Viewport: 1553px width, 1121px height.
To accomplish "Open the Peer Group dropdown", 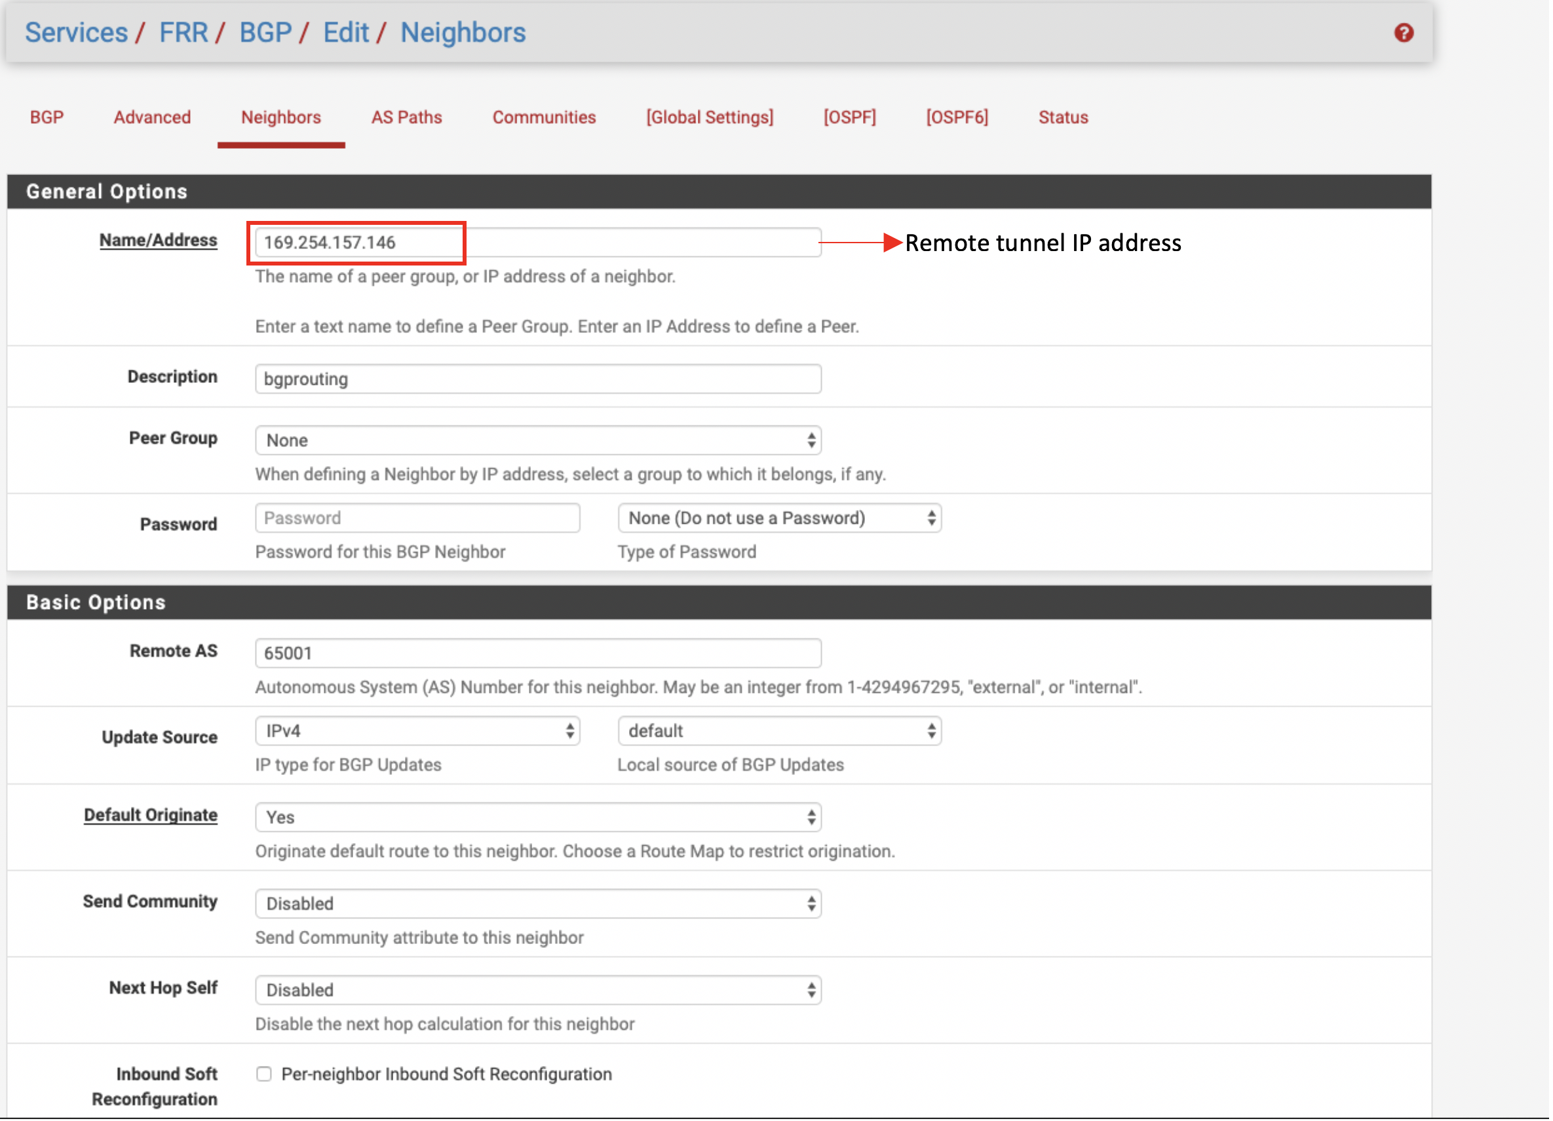I will point(539,441).
